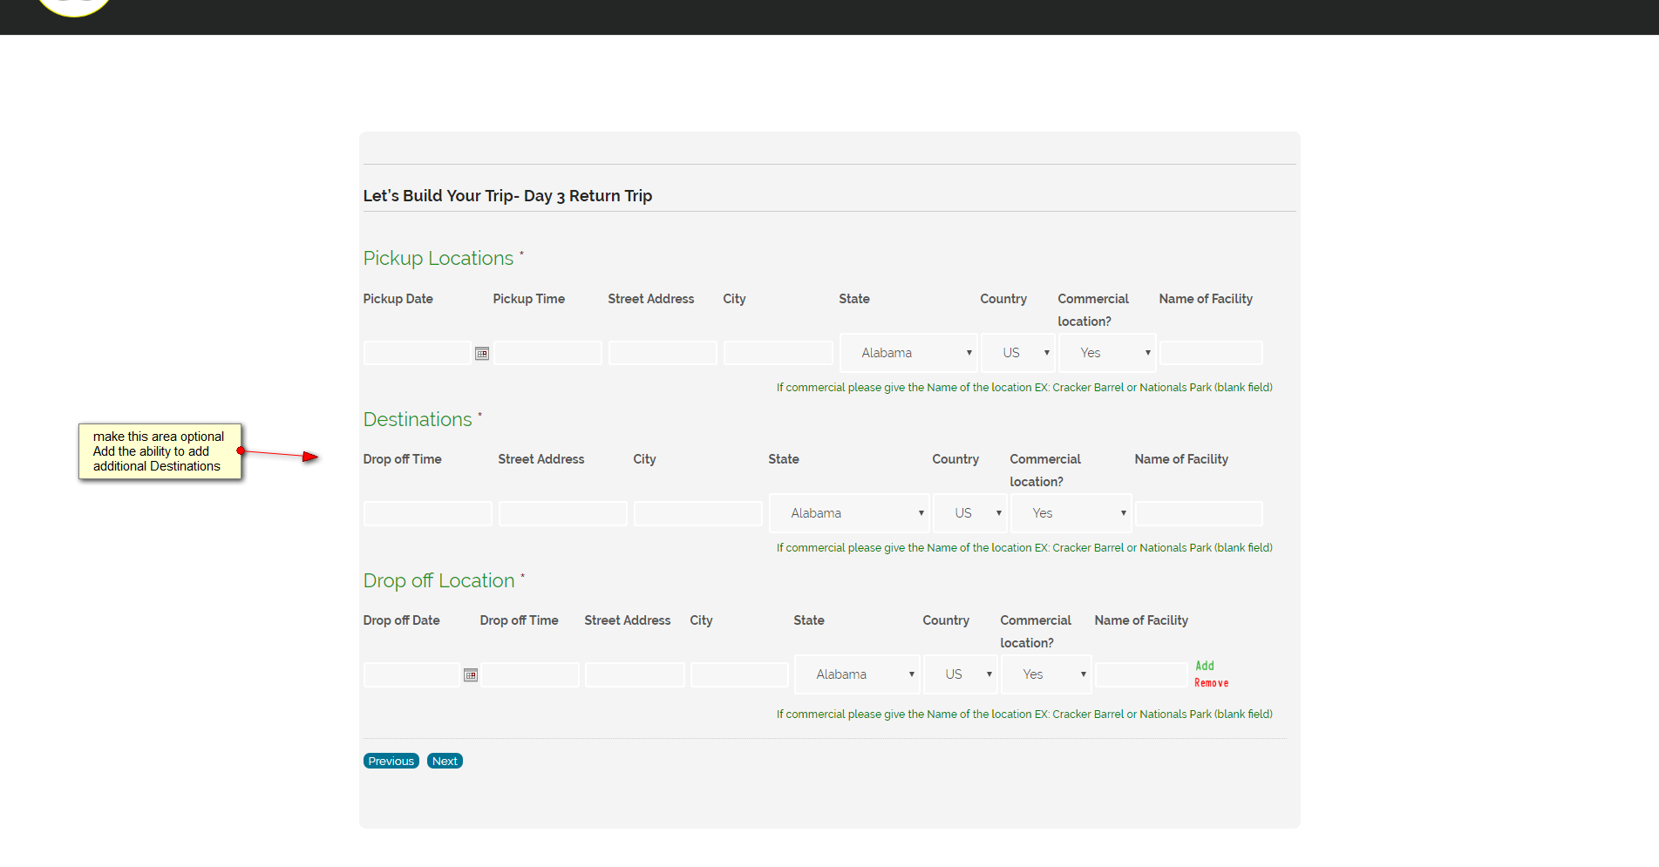Focus Pickup Locations Street Address field

click(663, 353)
